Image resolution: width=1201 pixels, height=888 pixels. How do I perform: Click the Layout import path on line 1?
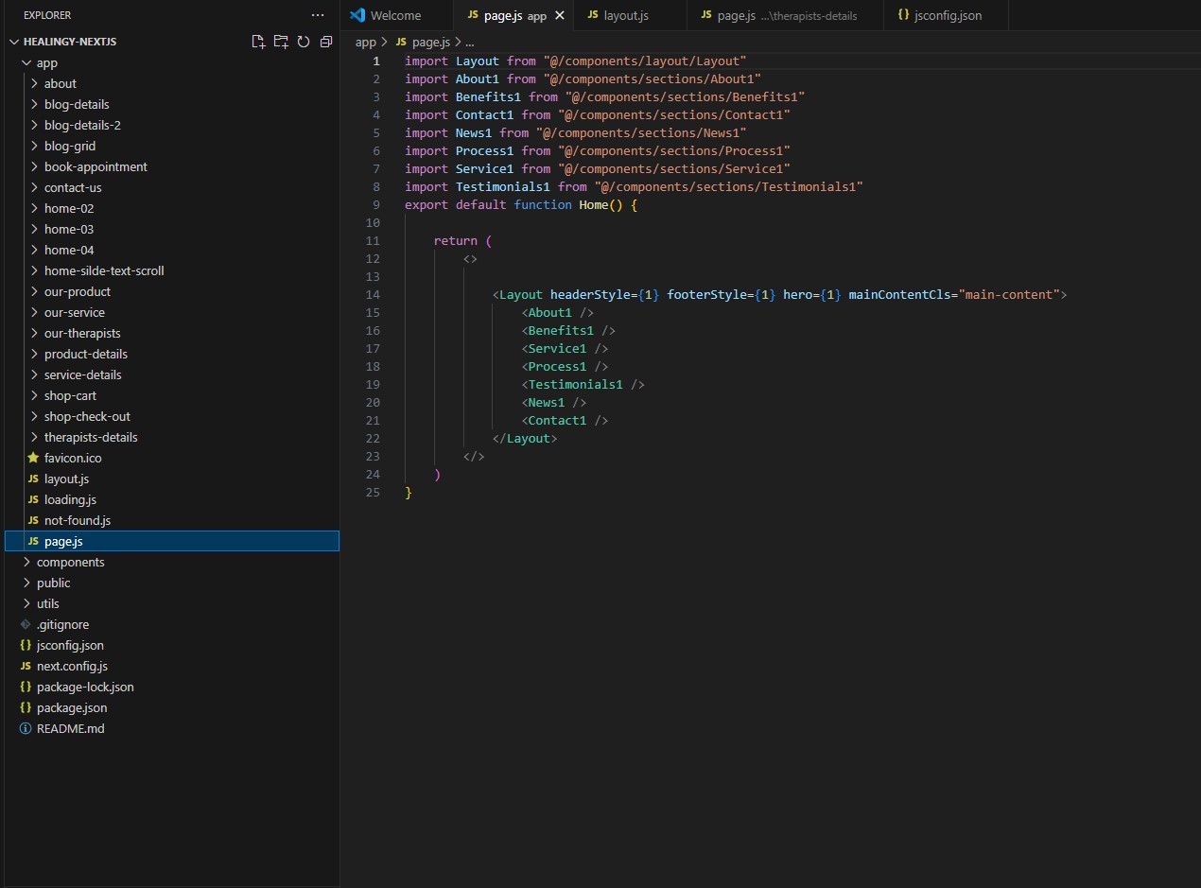pos(645,61)
